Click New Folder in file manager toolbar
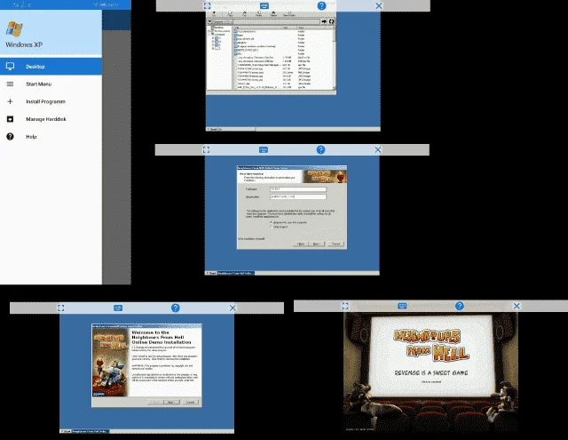The image size is (568, 440). pos(288,14)
